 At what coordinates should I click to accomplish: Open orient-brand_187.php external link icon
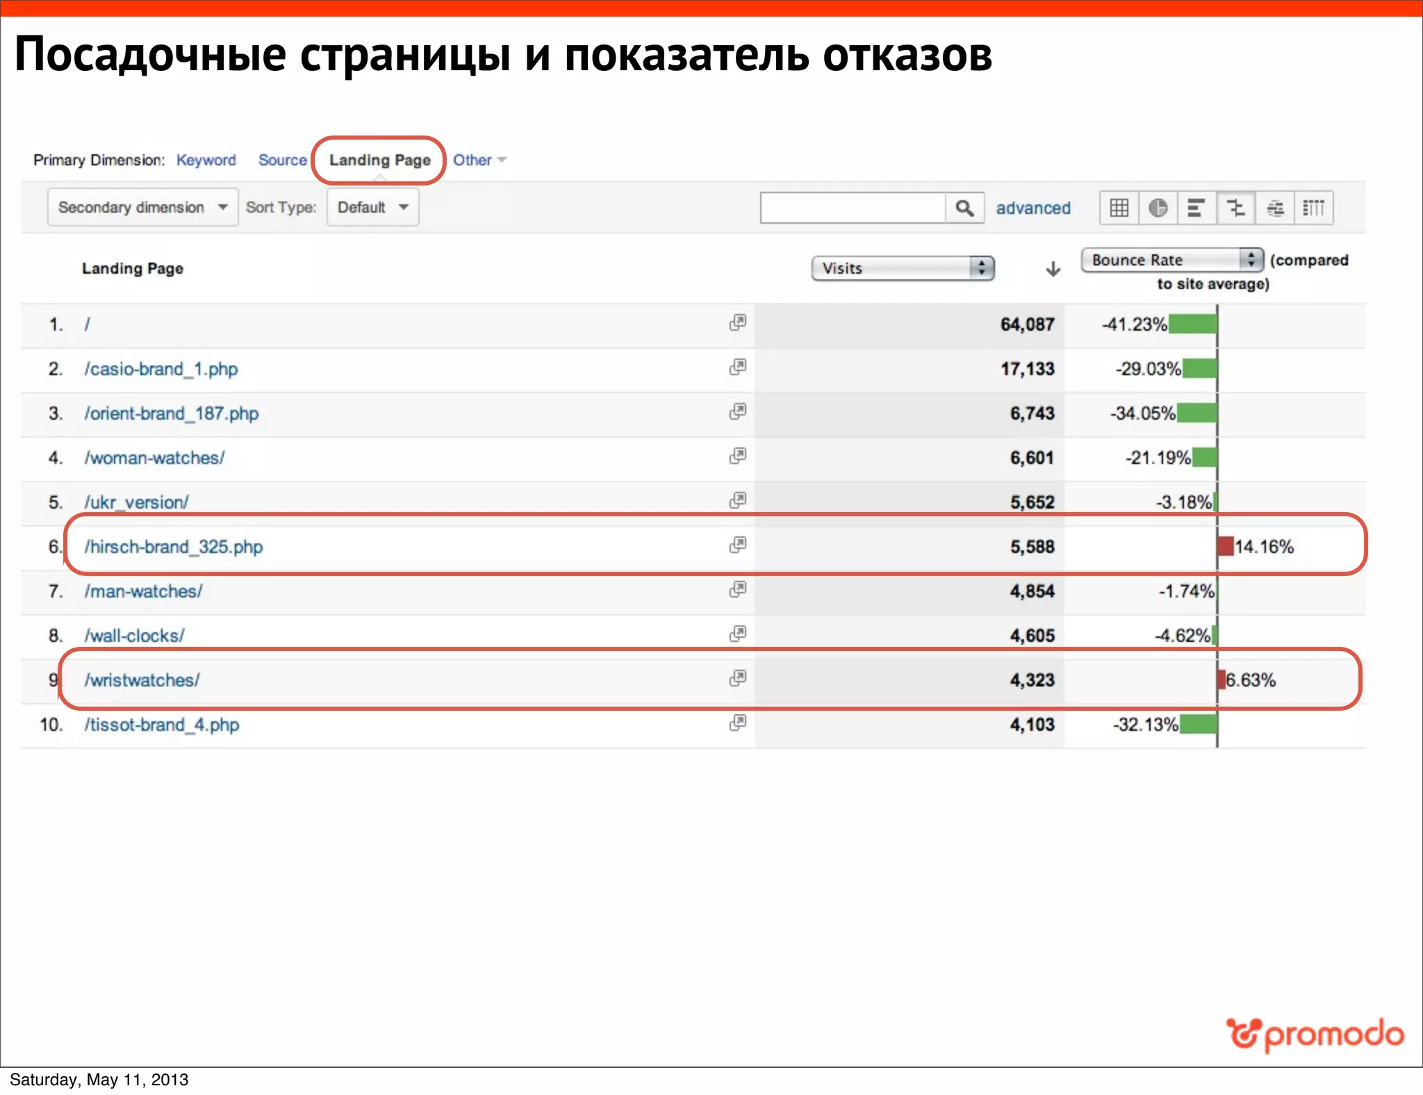point(737,411)
